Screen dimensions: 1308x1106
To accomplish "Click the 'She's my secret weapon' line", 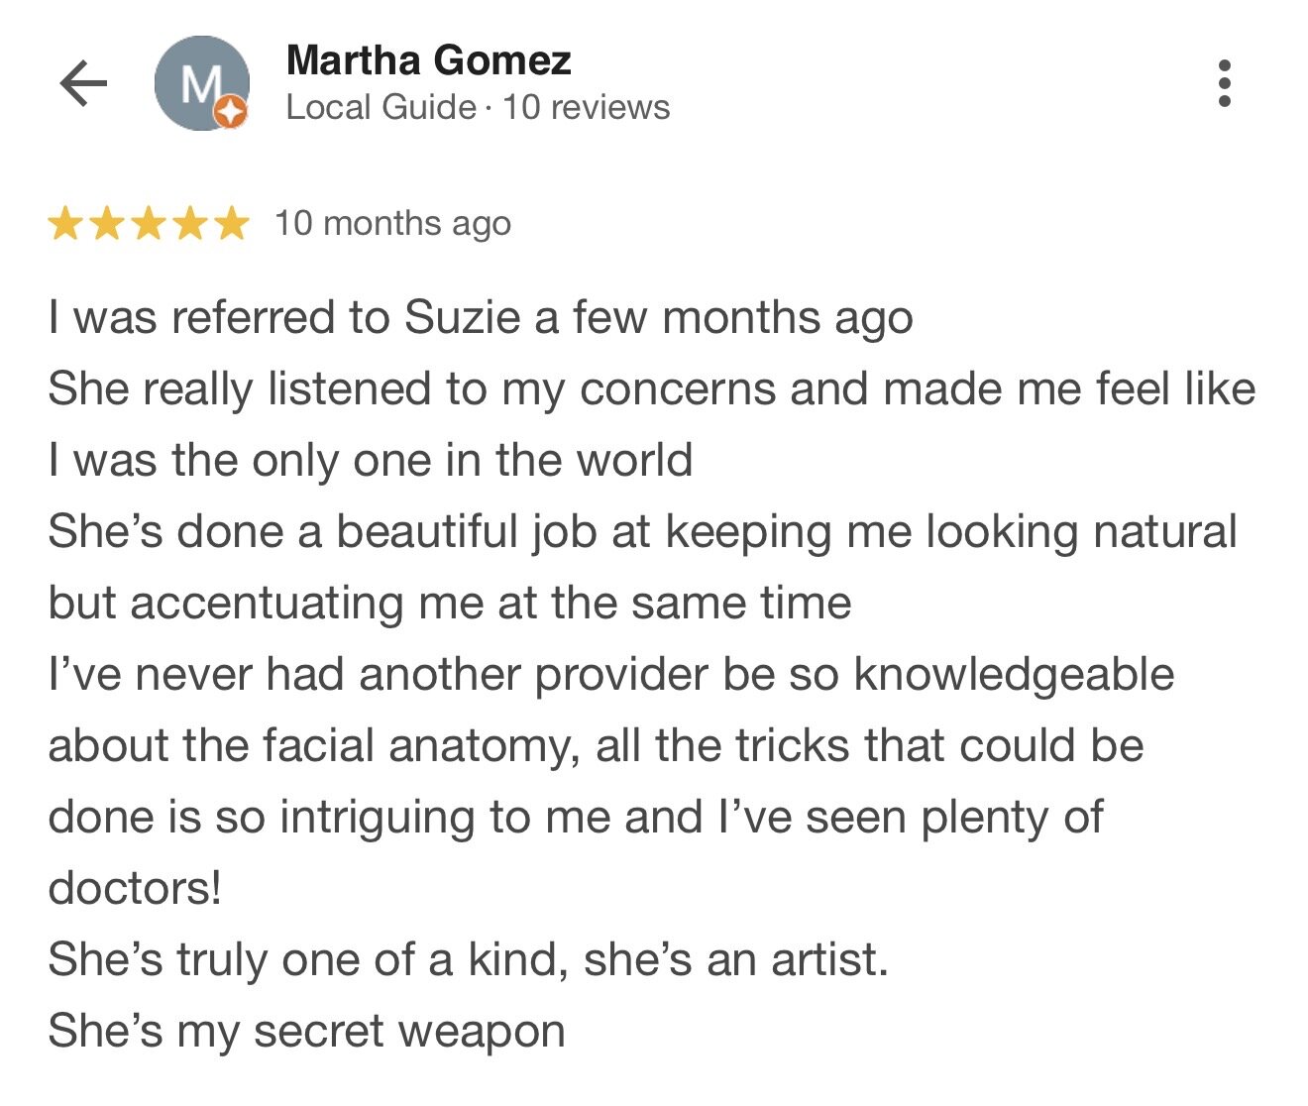I will coord(306,1032).
